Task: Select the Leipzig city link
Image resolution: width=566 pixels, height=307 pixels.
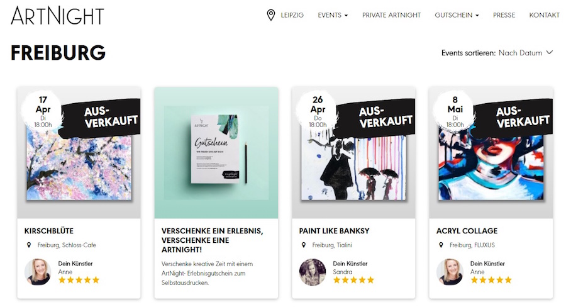Action: (x=292, y=15)
